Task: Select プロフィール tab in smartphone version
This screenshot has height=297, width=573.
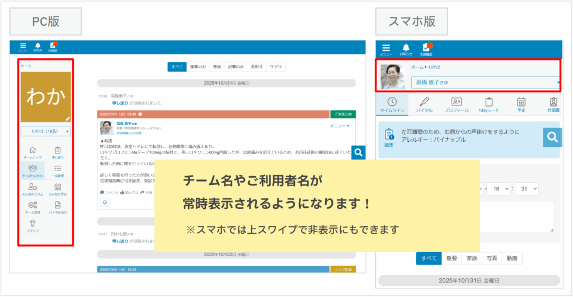Action: [x=457, y=105]
